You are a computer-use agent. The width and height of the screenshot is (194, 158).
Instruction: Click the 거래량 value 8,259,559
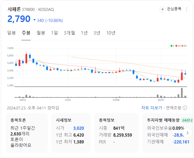pos(123,135)
